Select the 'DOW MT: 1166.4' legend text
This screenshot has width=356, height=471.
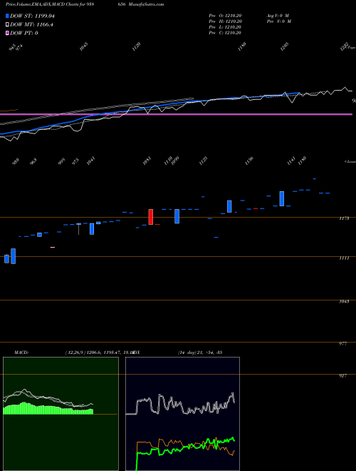point(31,25)
